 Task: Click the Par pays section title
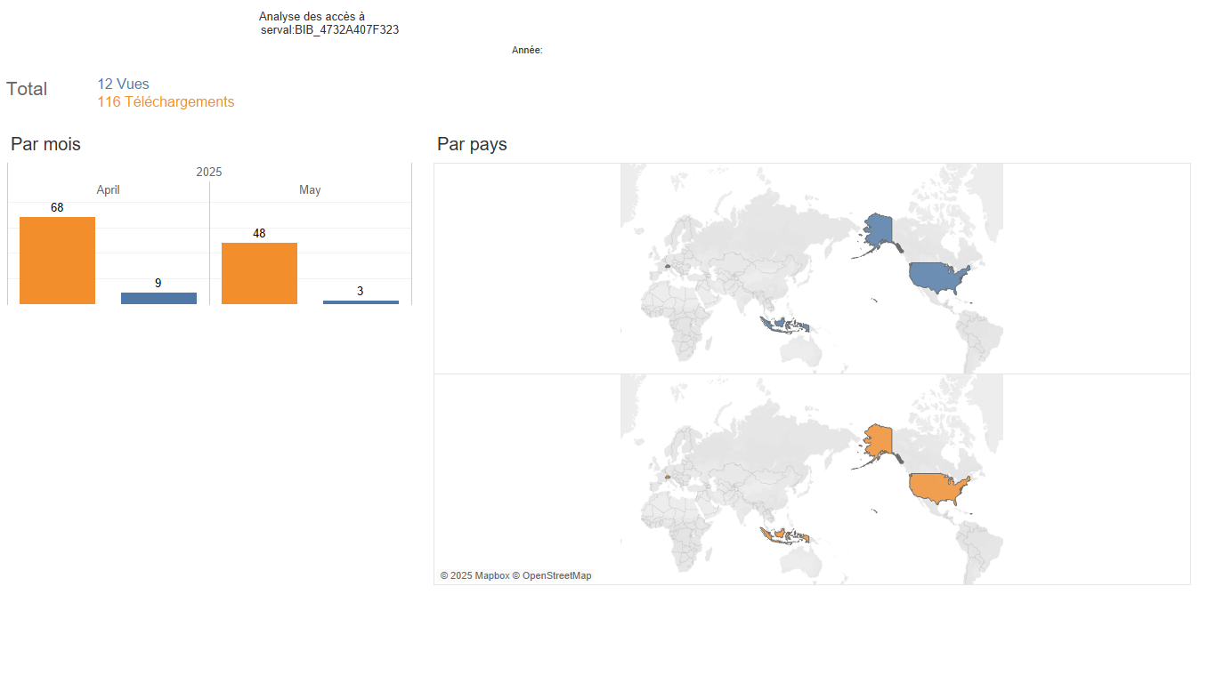(472, 144)
